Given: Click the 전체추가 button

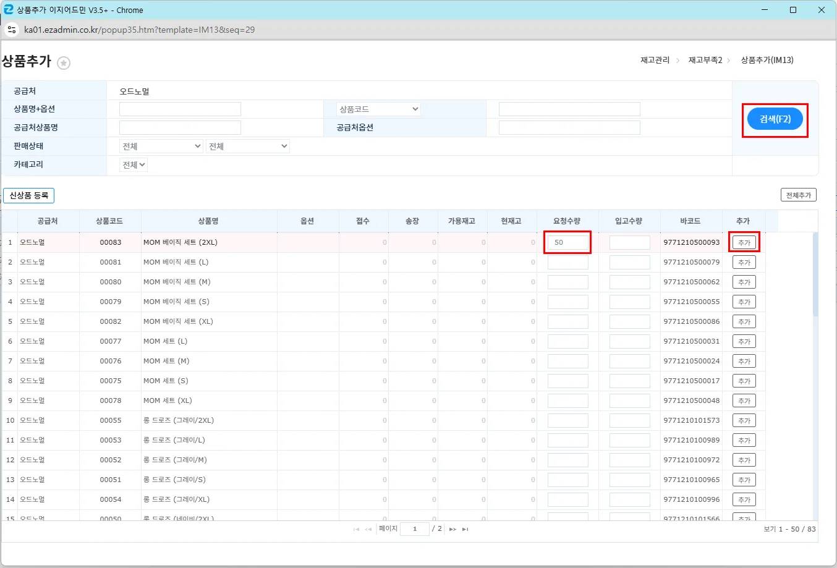Looking at the screenshot, I should (799, 195).
